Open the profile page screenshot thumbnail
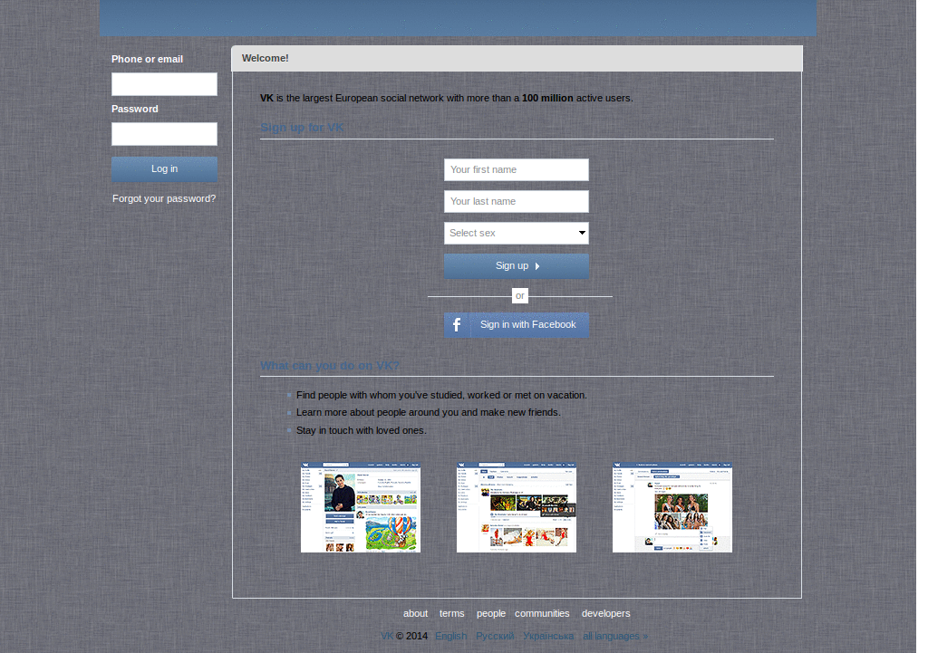The width and height of the screenshot is (928, 653). [361, 507]
